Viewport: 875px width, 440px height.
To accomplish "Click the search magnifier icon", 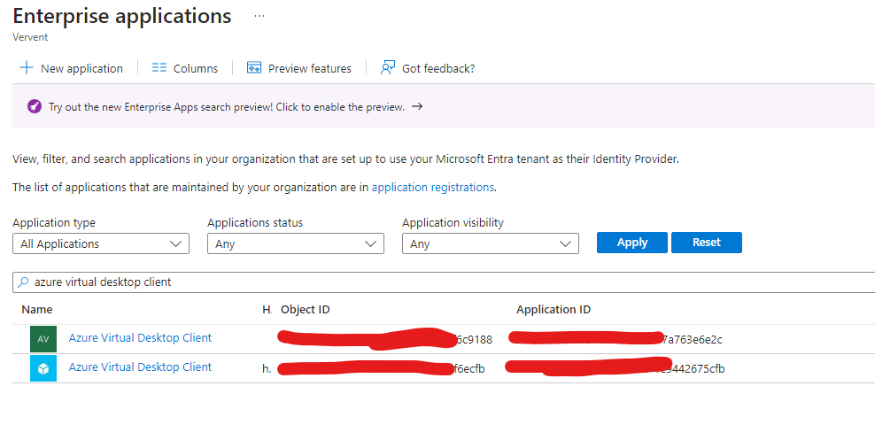I will point(23,282).
